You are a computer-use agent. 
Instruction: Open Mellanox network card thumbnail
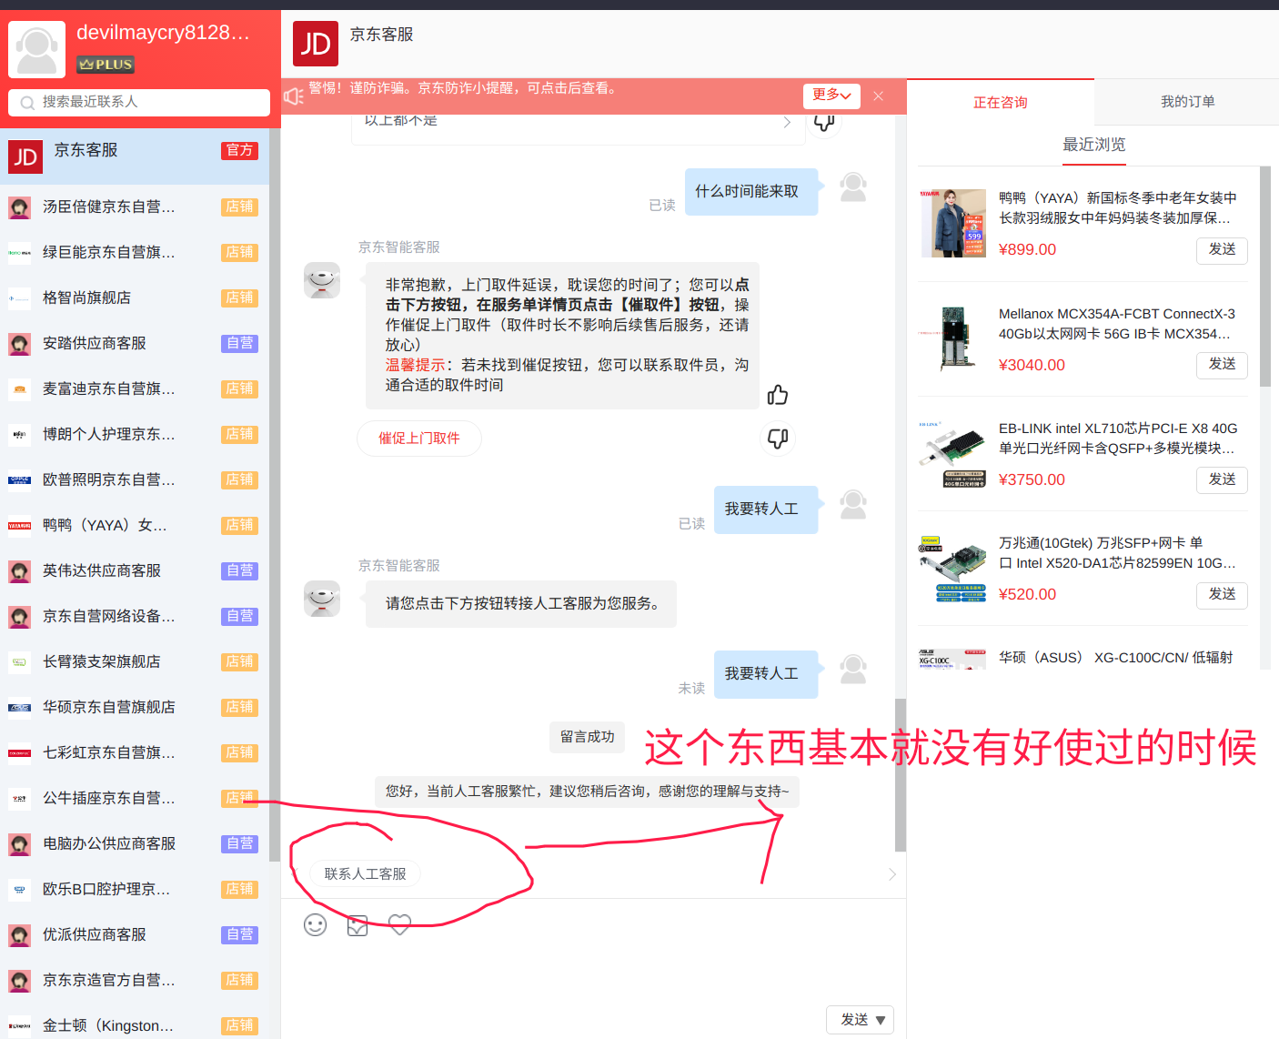tap(952, 338)
